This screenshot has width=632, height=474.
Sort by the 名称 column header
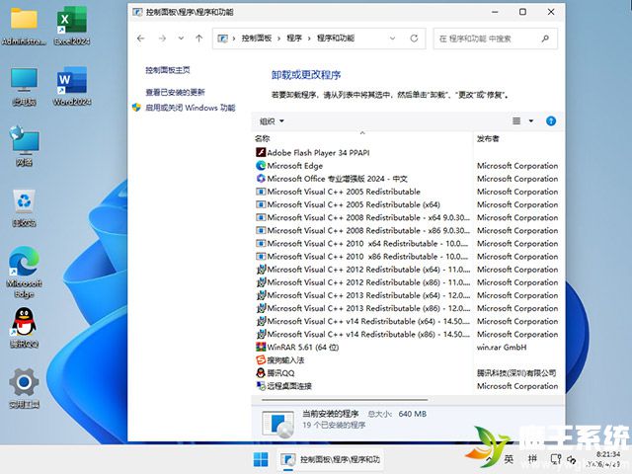click(362, 138)
